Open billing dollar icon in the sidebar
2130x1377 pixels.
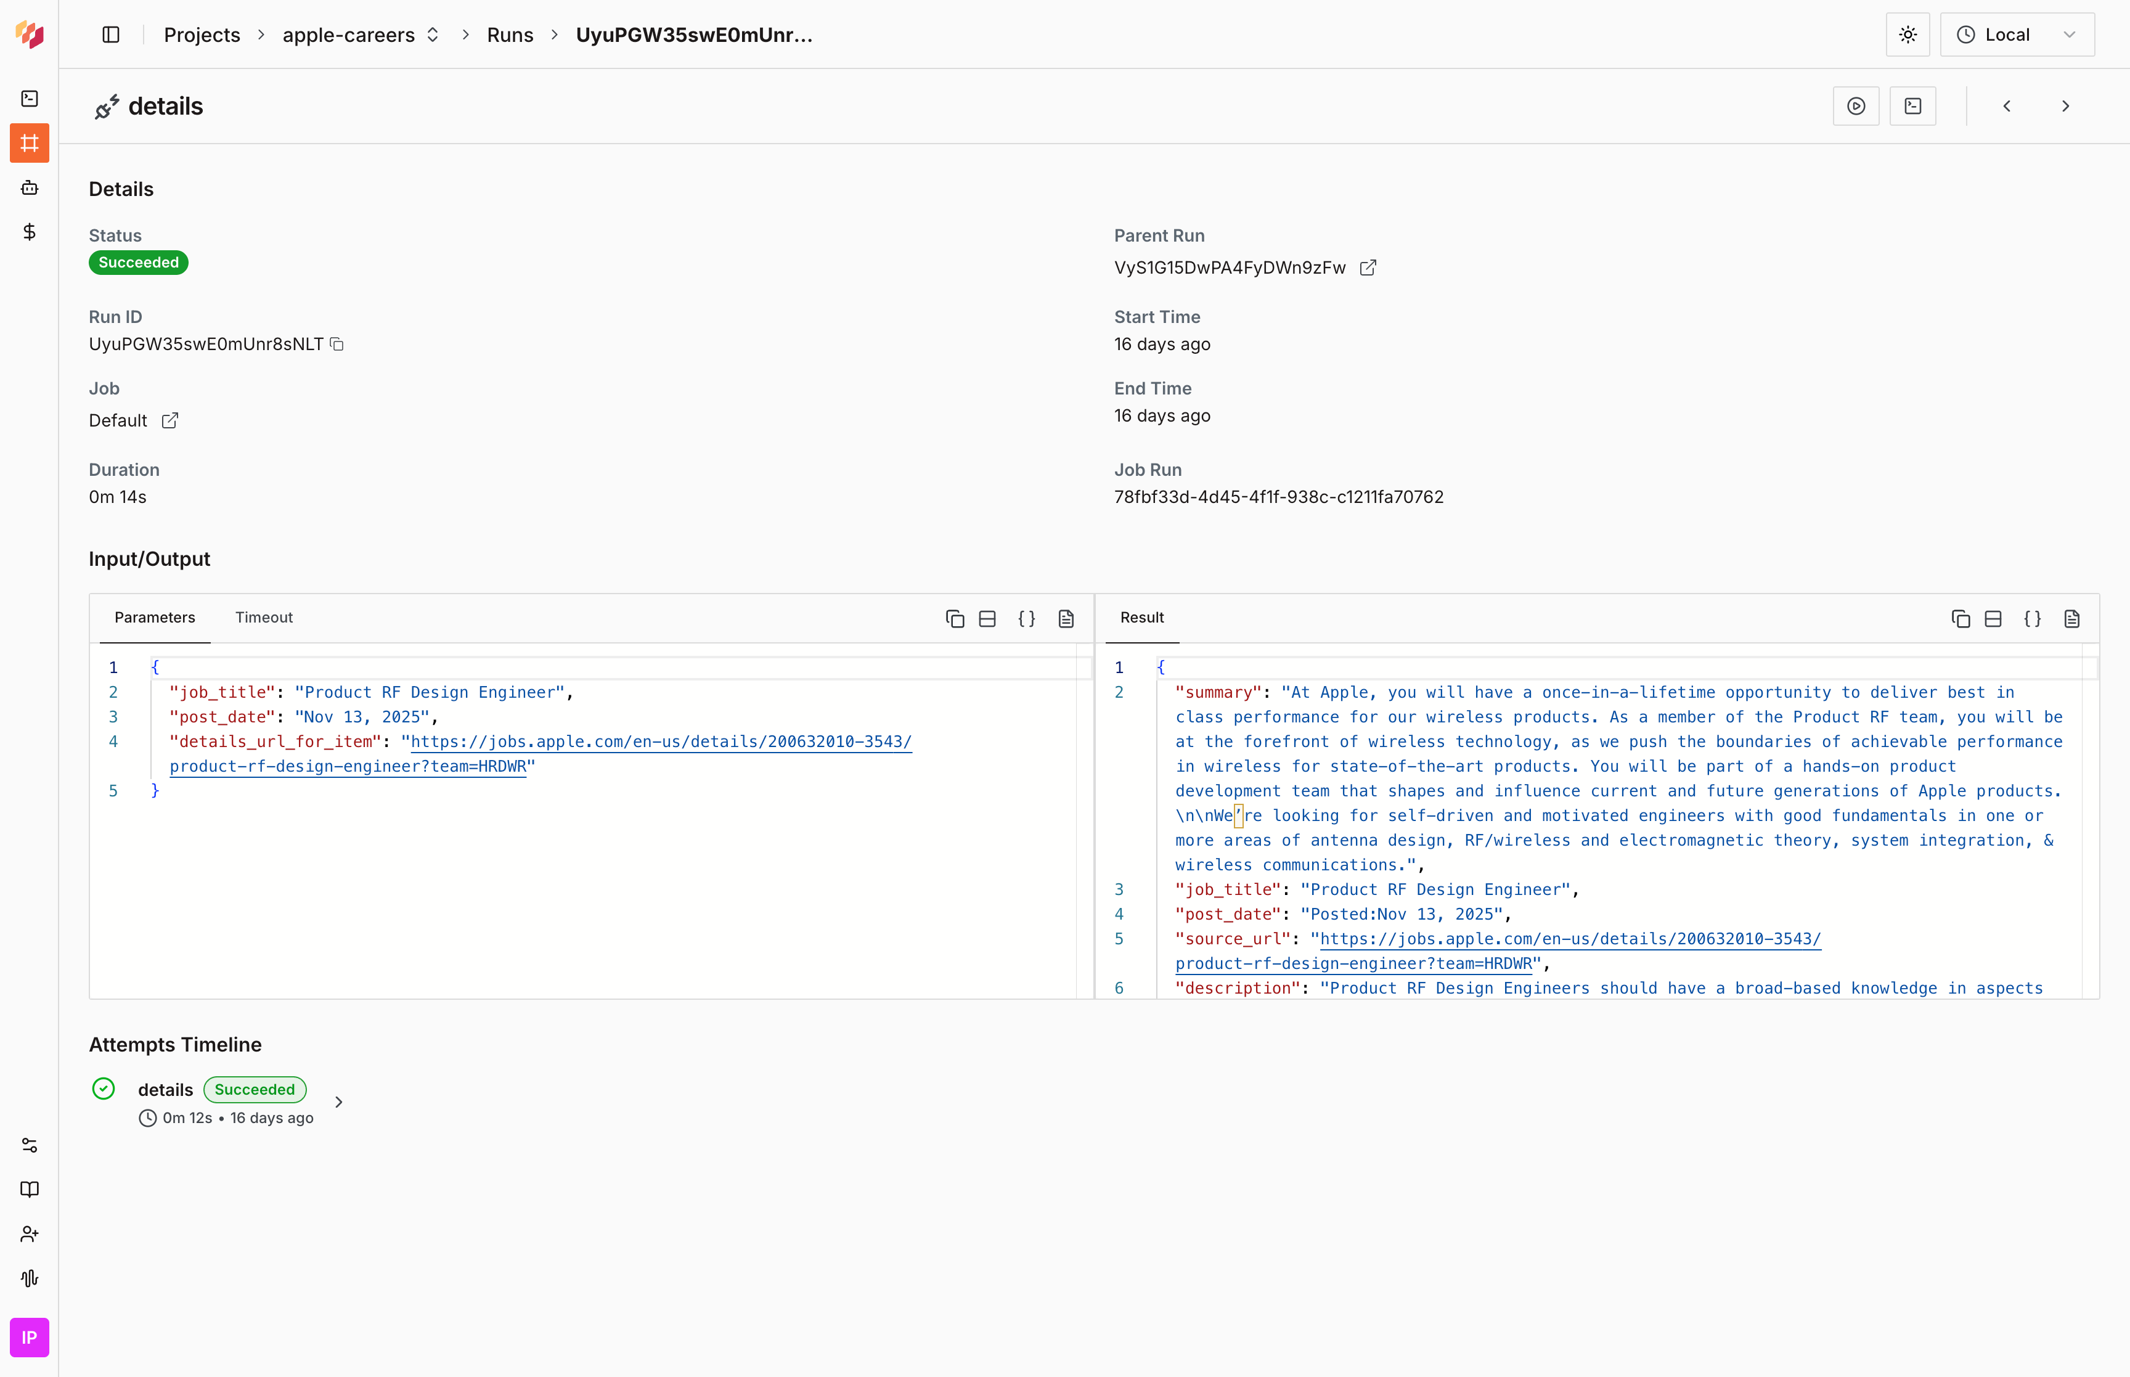pos(30,232)
